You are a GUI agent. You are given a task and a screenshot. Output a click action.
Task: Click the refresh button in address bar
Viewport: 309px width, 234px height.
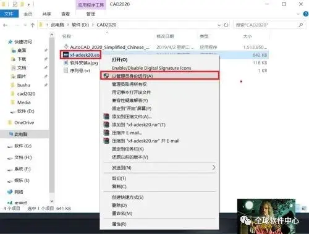pos(226,25)
